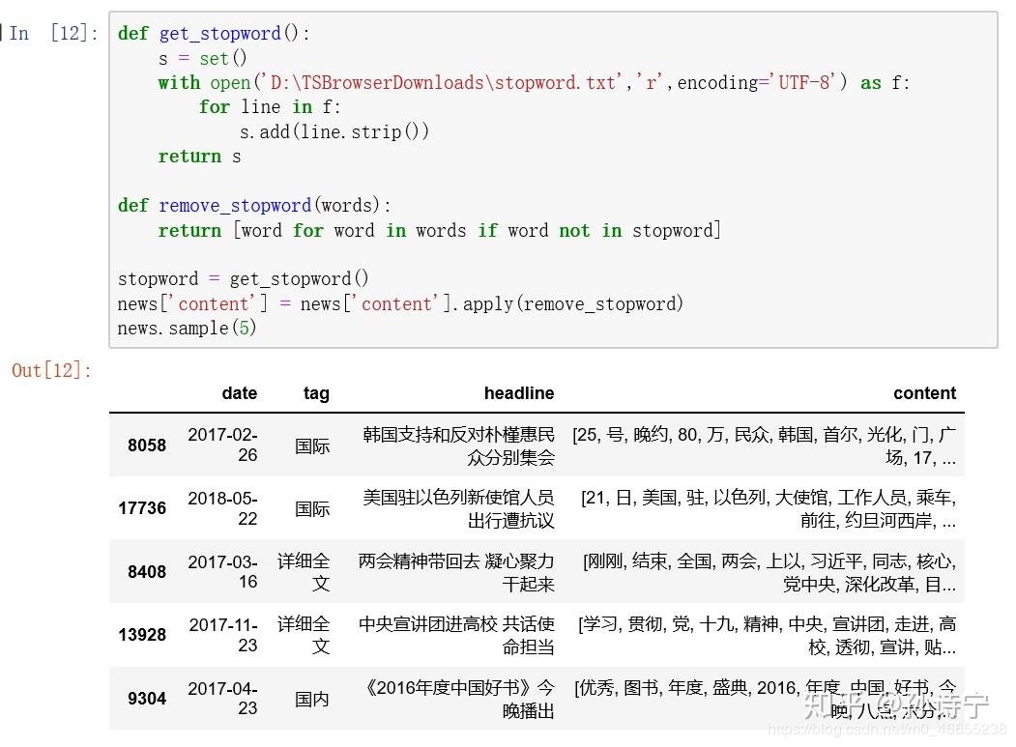Image resolution: width=1016 pixels, height=747 pixels.
Task: Select row index 8058
Action: point(146,445)
